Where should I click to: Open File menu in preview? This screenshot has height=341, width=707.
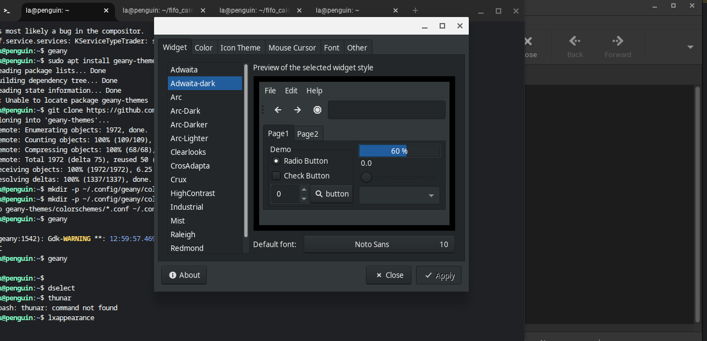tap(270, 91)
